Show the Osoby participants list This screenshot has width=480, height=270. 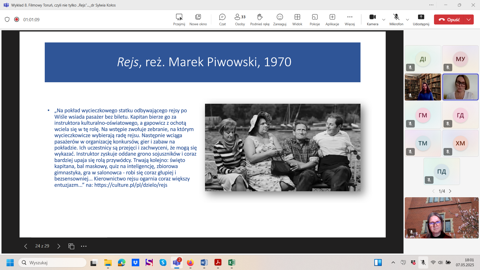click(x=240, y=19)
